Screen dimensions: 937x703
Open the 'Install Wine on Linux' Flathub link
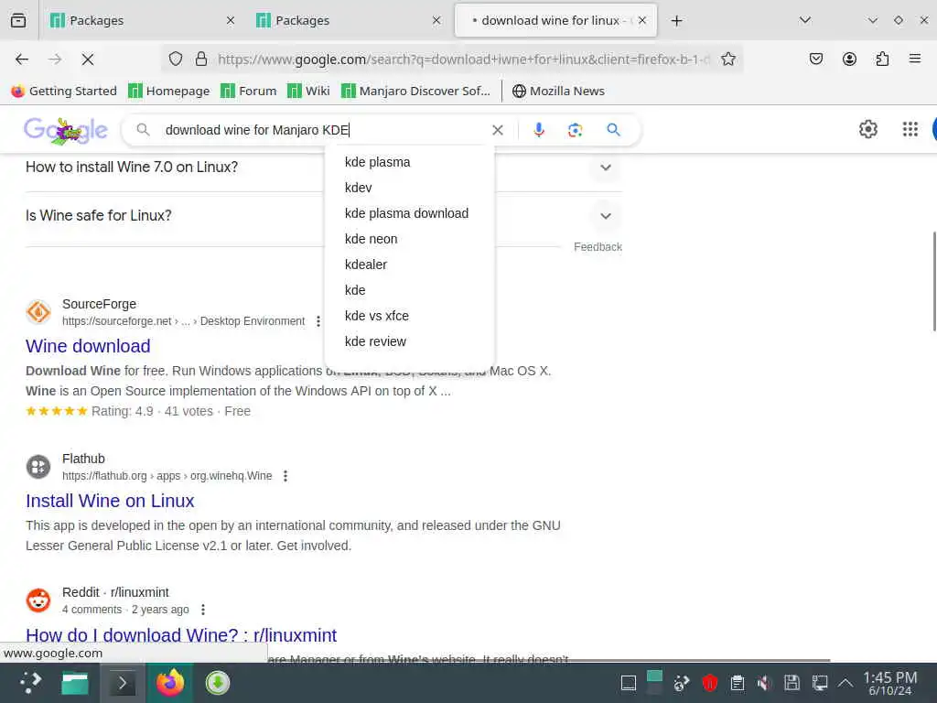coord(110,501)
